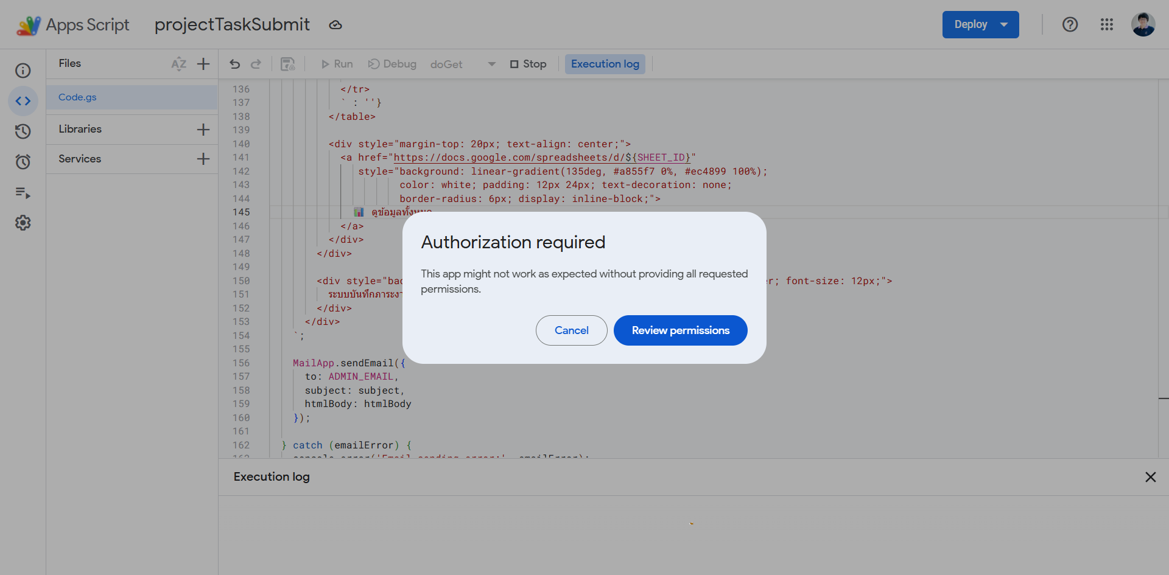Click the Save project icon in toolbar
This screenshot has height=575, width=1169.
(288, 64)
